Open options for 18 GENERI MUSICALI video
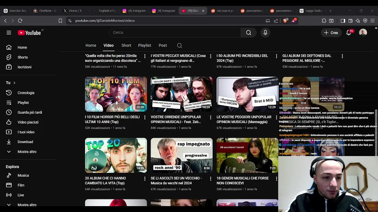 point(276,178)
